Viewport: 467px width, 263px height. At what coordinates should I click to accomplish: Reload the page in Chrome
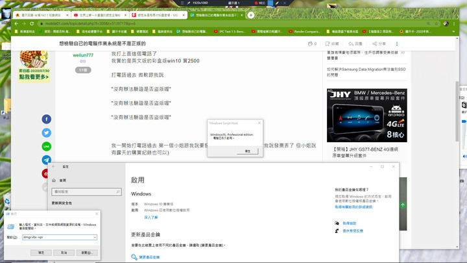point(32,23)
